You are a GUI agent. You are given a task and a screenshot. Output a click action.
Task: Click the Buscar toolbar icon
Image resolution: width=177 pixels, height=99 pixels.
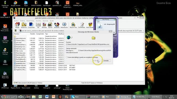coord(50,25)
